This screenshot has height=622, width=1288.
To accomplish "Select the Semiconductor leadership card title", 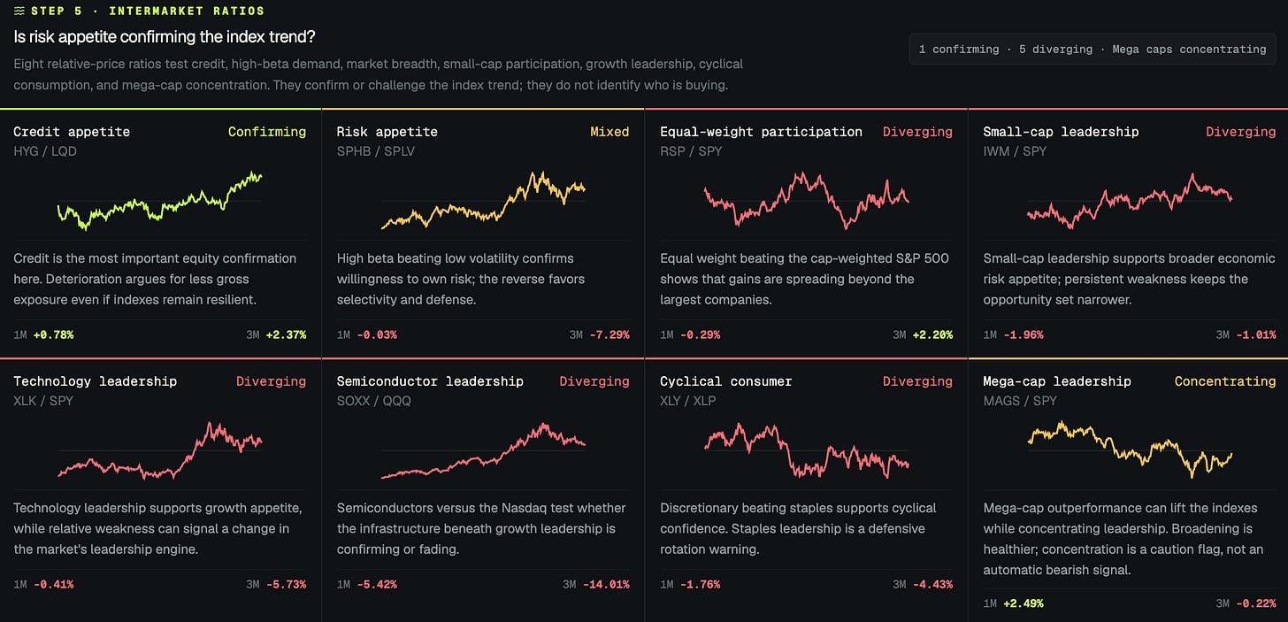I will coord(430,381).
